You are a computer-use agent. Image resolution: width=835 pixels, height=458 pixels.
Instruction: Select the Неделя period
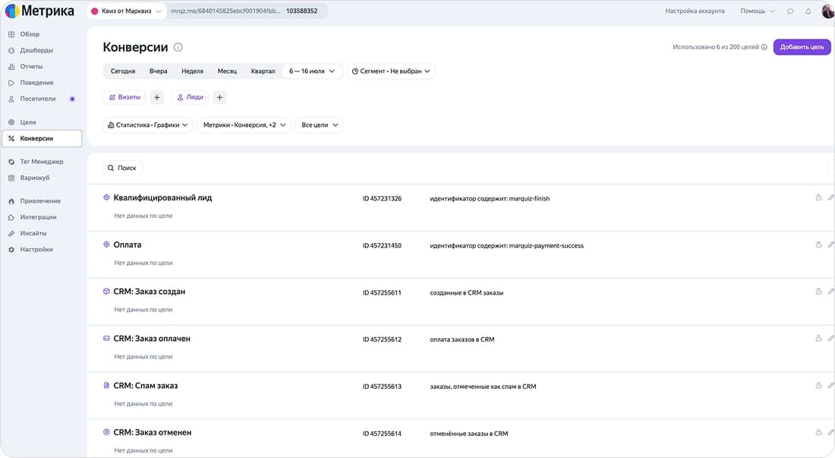(x=192, y=71)
